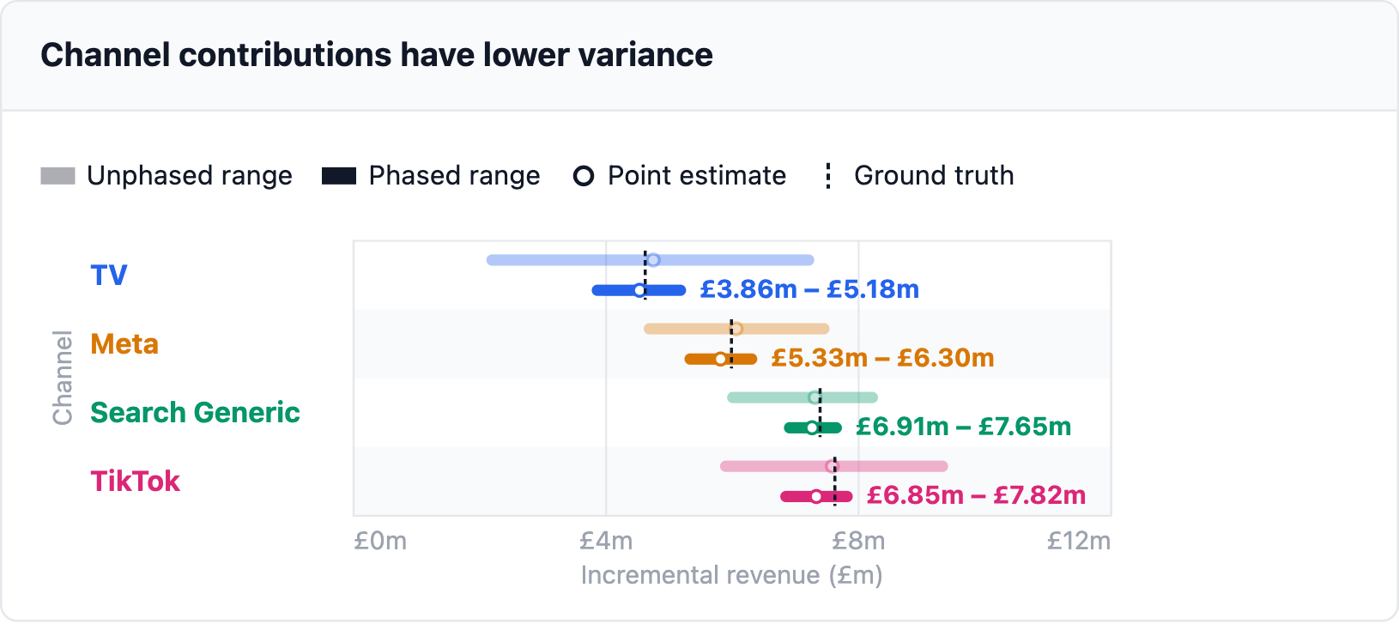Screen dimensions: 1399x624
Task: Click the £8m axis tick label
Action: coord(858,542)
